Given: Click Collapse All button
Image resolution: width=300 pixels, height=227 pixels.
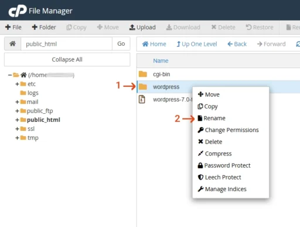Looking at the screenshot, I should pyautogui.click(x=67, y=59).
